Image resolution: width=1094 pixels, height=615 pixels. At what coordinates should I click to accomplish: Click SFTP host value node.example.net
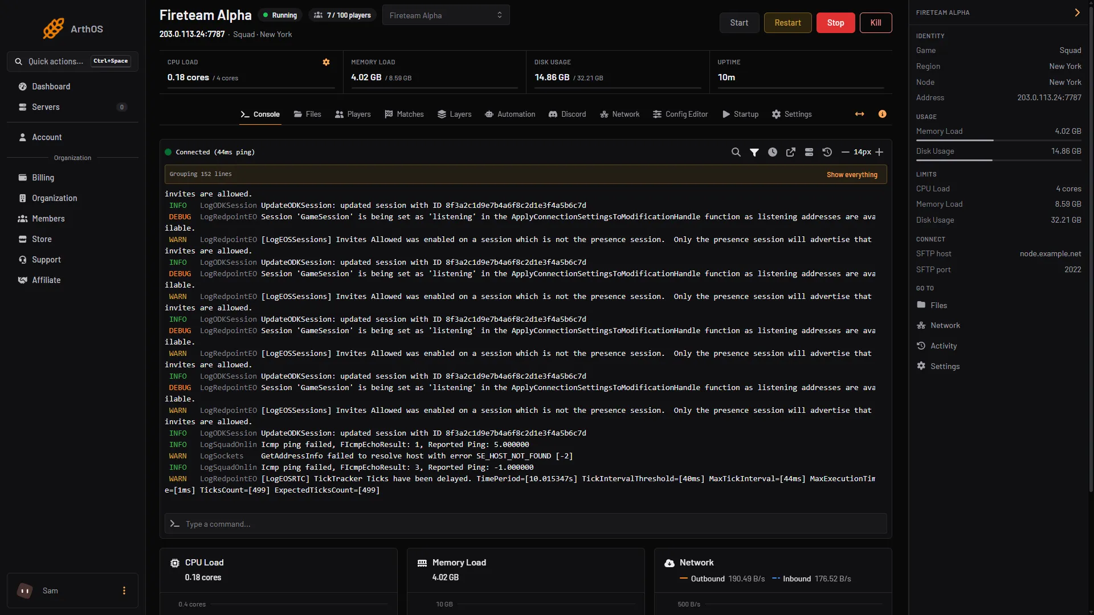pos(1050,254)
